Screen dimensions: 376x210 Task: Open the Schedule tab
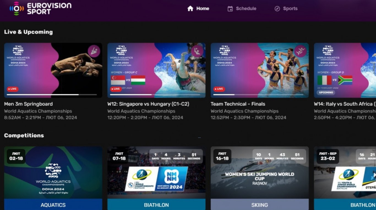pyautogui.click(x=246, y=9)
